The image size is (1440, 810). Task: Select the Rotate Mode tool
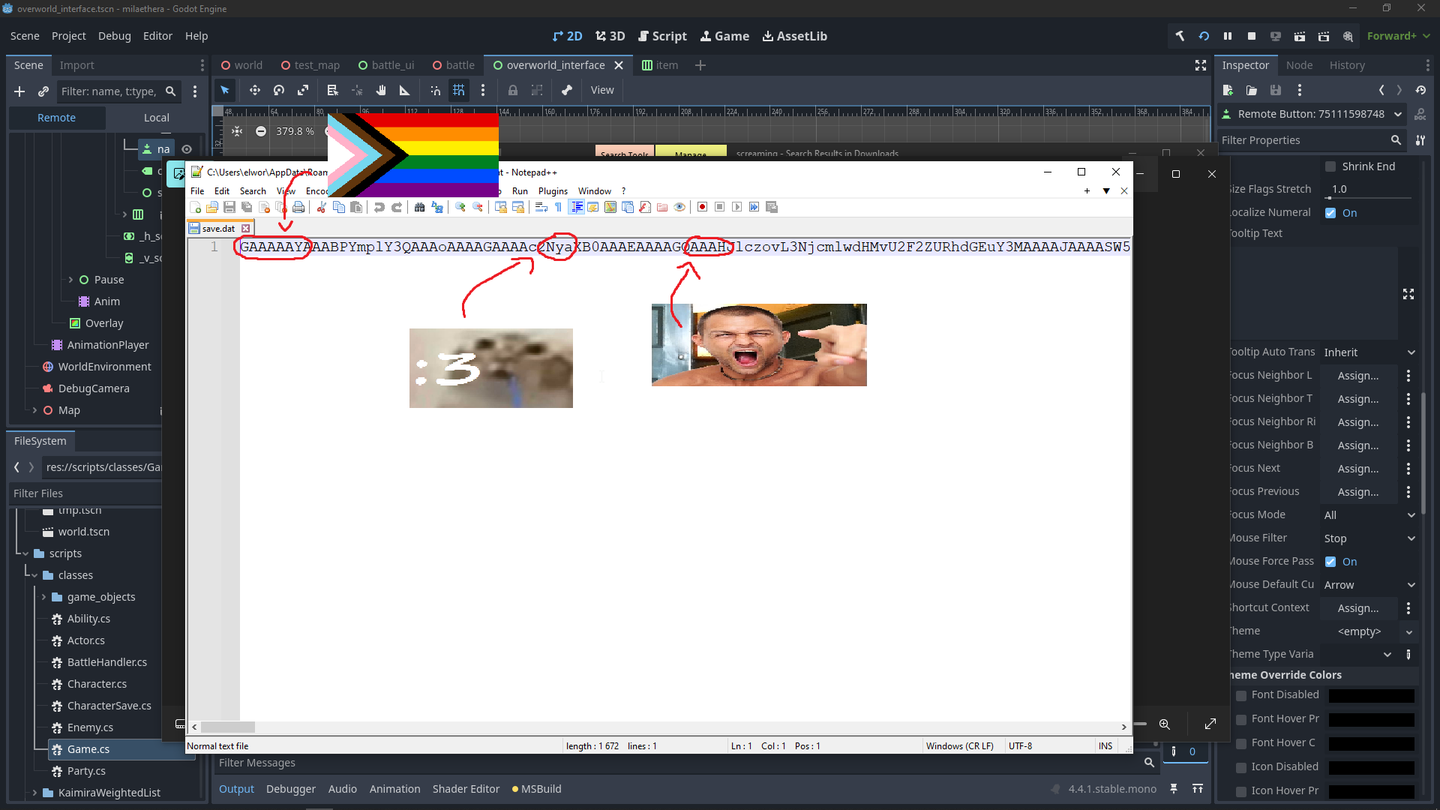coord(279,90)
